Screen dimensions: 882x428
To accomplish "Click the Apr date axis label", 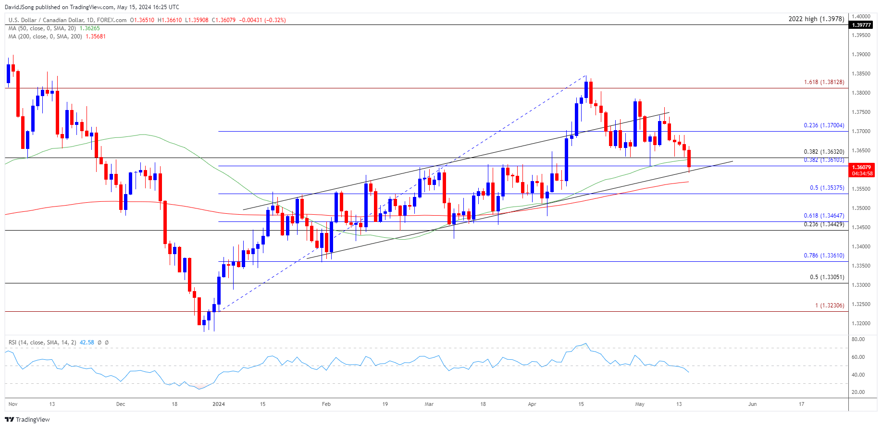I will click(x=532, y=404).
